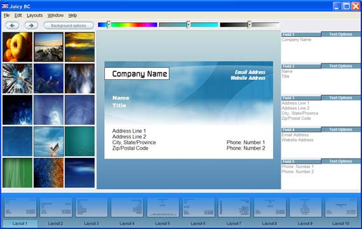Select the Layout 7 thumbnail preview
This screenshot has height=229, width=362.
coord(234,207)
